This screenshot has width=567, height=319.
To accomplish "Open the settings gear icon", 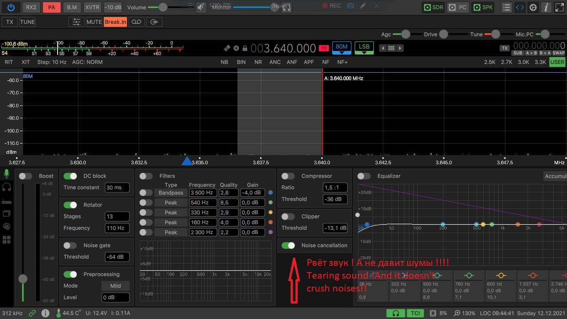I will 533,8.
